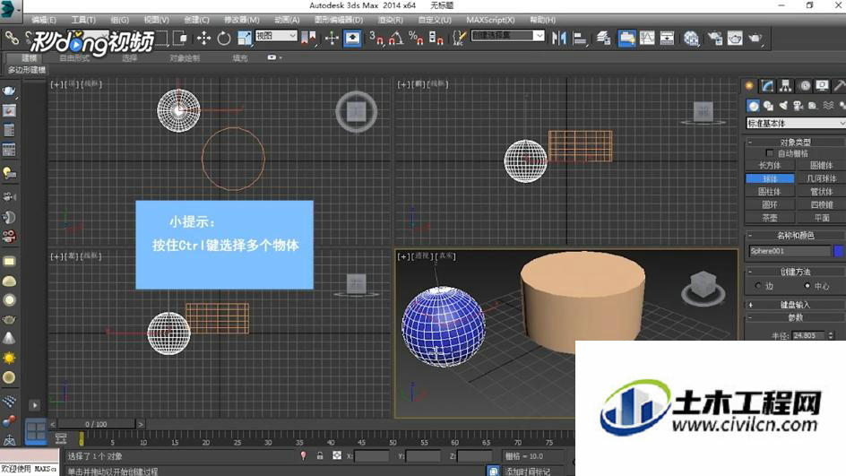Viewport: 846px width, 476px height.
Task: Click the Sphere001 name field
Action: pos(790,251)
